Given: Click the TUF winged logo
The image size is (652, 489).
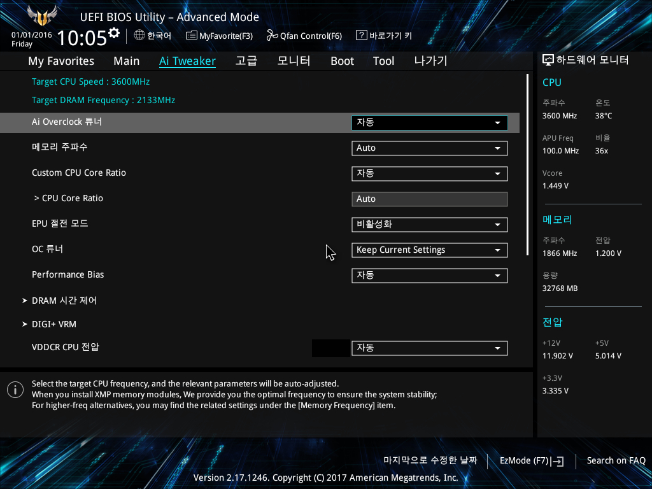Looking at the screenshot, I should pyautogui.click(x=42, y=16).
